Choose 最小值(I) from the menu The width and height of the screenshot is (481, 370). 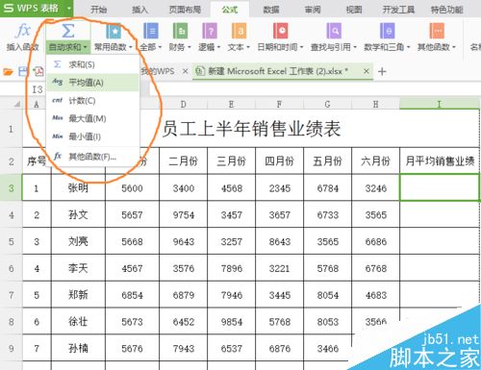(93, 136)
